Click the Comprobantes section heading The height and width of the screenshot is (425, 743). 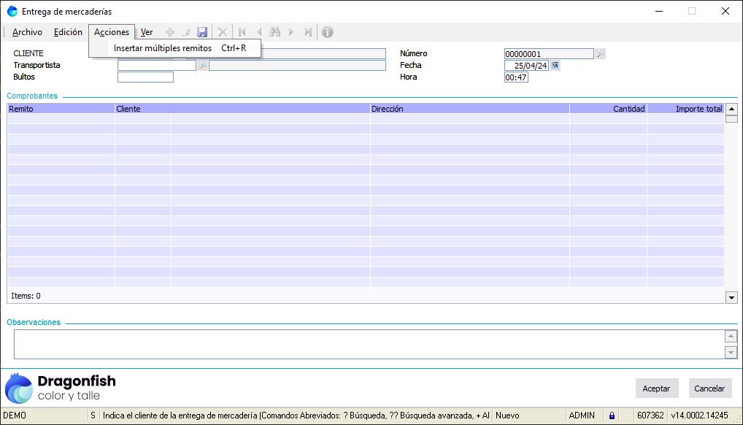[32, 96]
